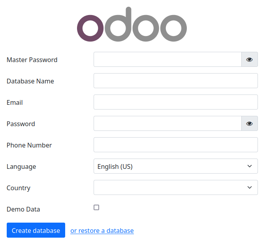This screenshot has height=242, width=267.
Task: Click the 'Master Password' text label
Action: pos(32,60)
